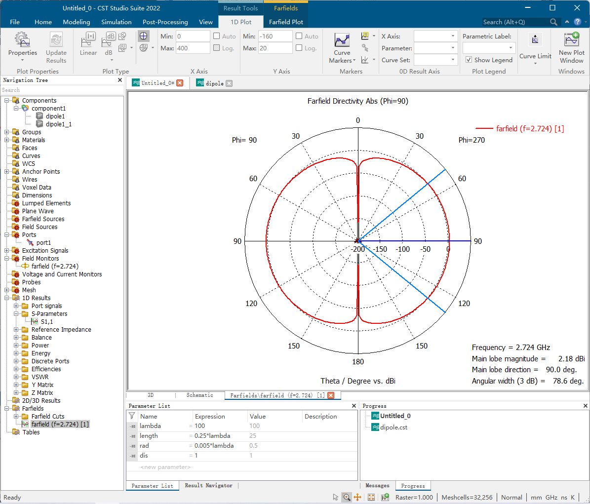Select the polar plot type icon
The height and width of the screenshot is (504, 590).
point(143,36)
